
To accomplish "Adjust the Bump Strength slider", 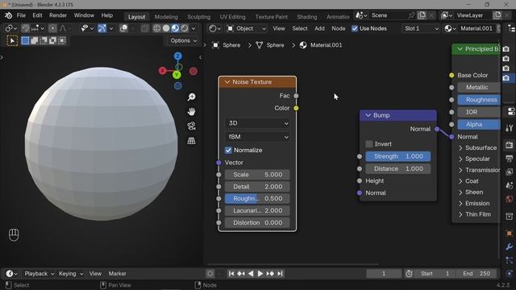I will pos(397,156).
